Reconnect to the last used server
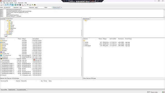 pyautogui.click(x=25, y=5)
